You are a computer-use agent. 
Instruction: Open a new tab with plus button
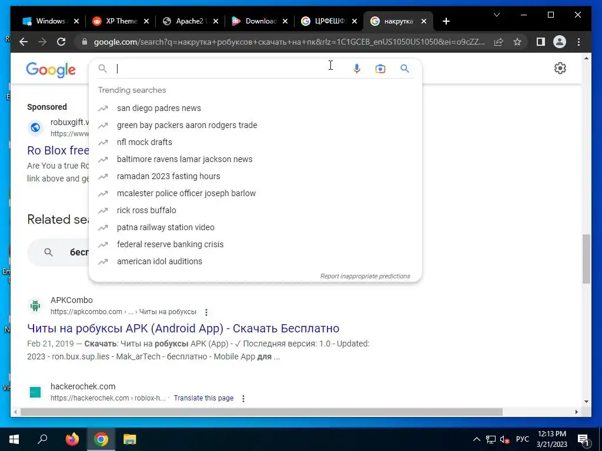pyautogui.click(x=446, y=21)
